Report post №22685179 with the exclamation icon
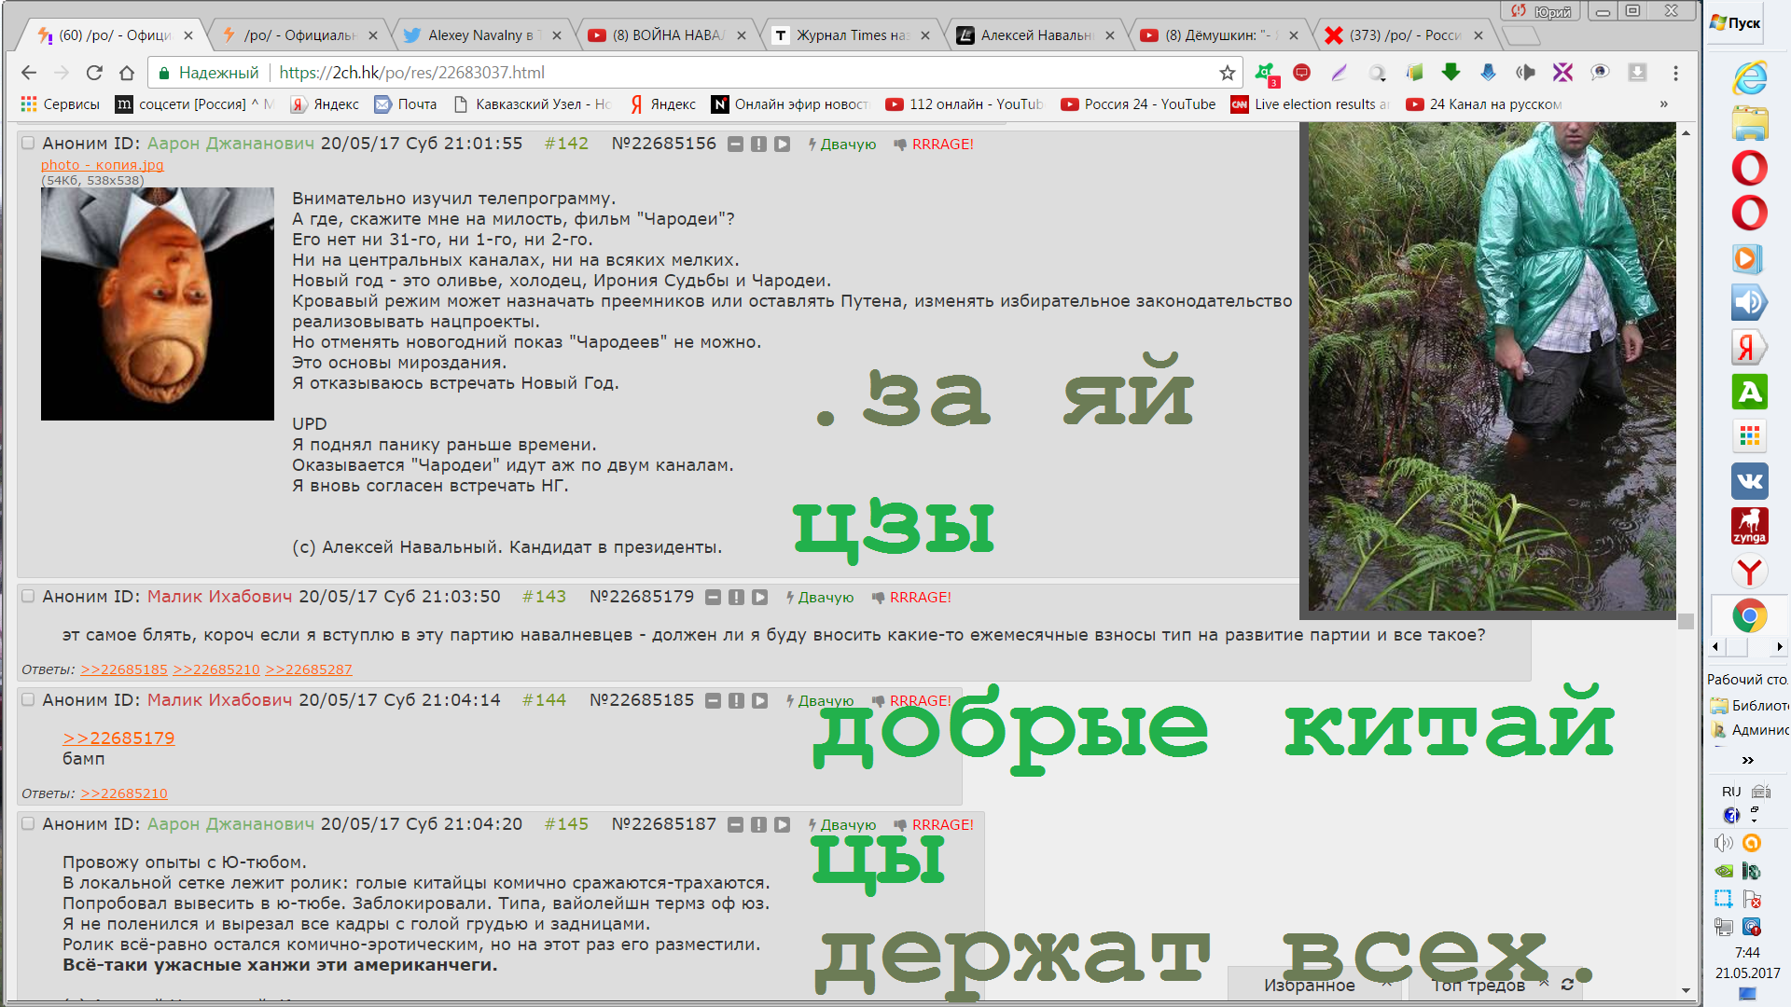This screenshot has width=1791, height=1007. (x=736, y=598)
